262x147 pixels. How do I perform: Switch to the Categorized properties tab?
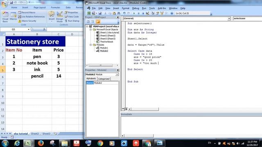pyautogui.click(x=104, y=79)
